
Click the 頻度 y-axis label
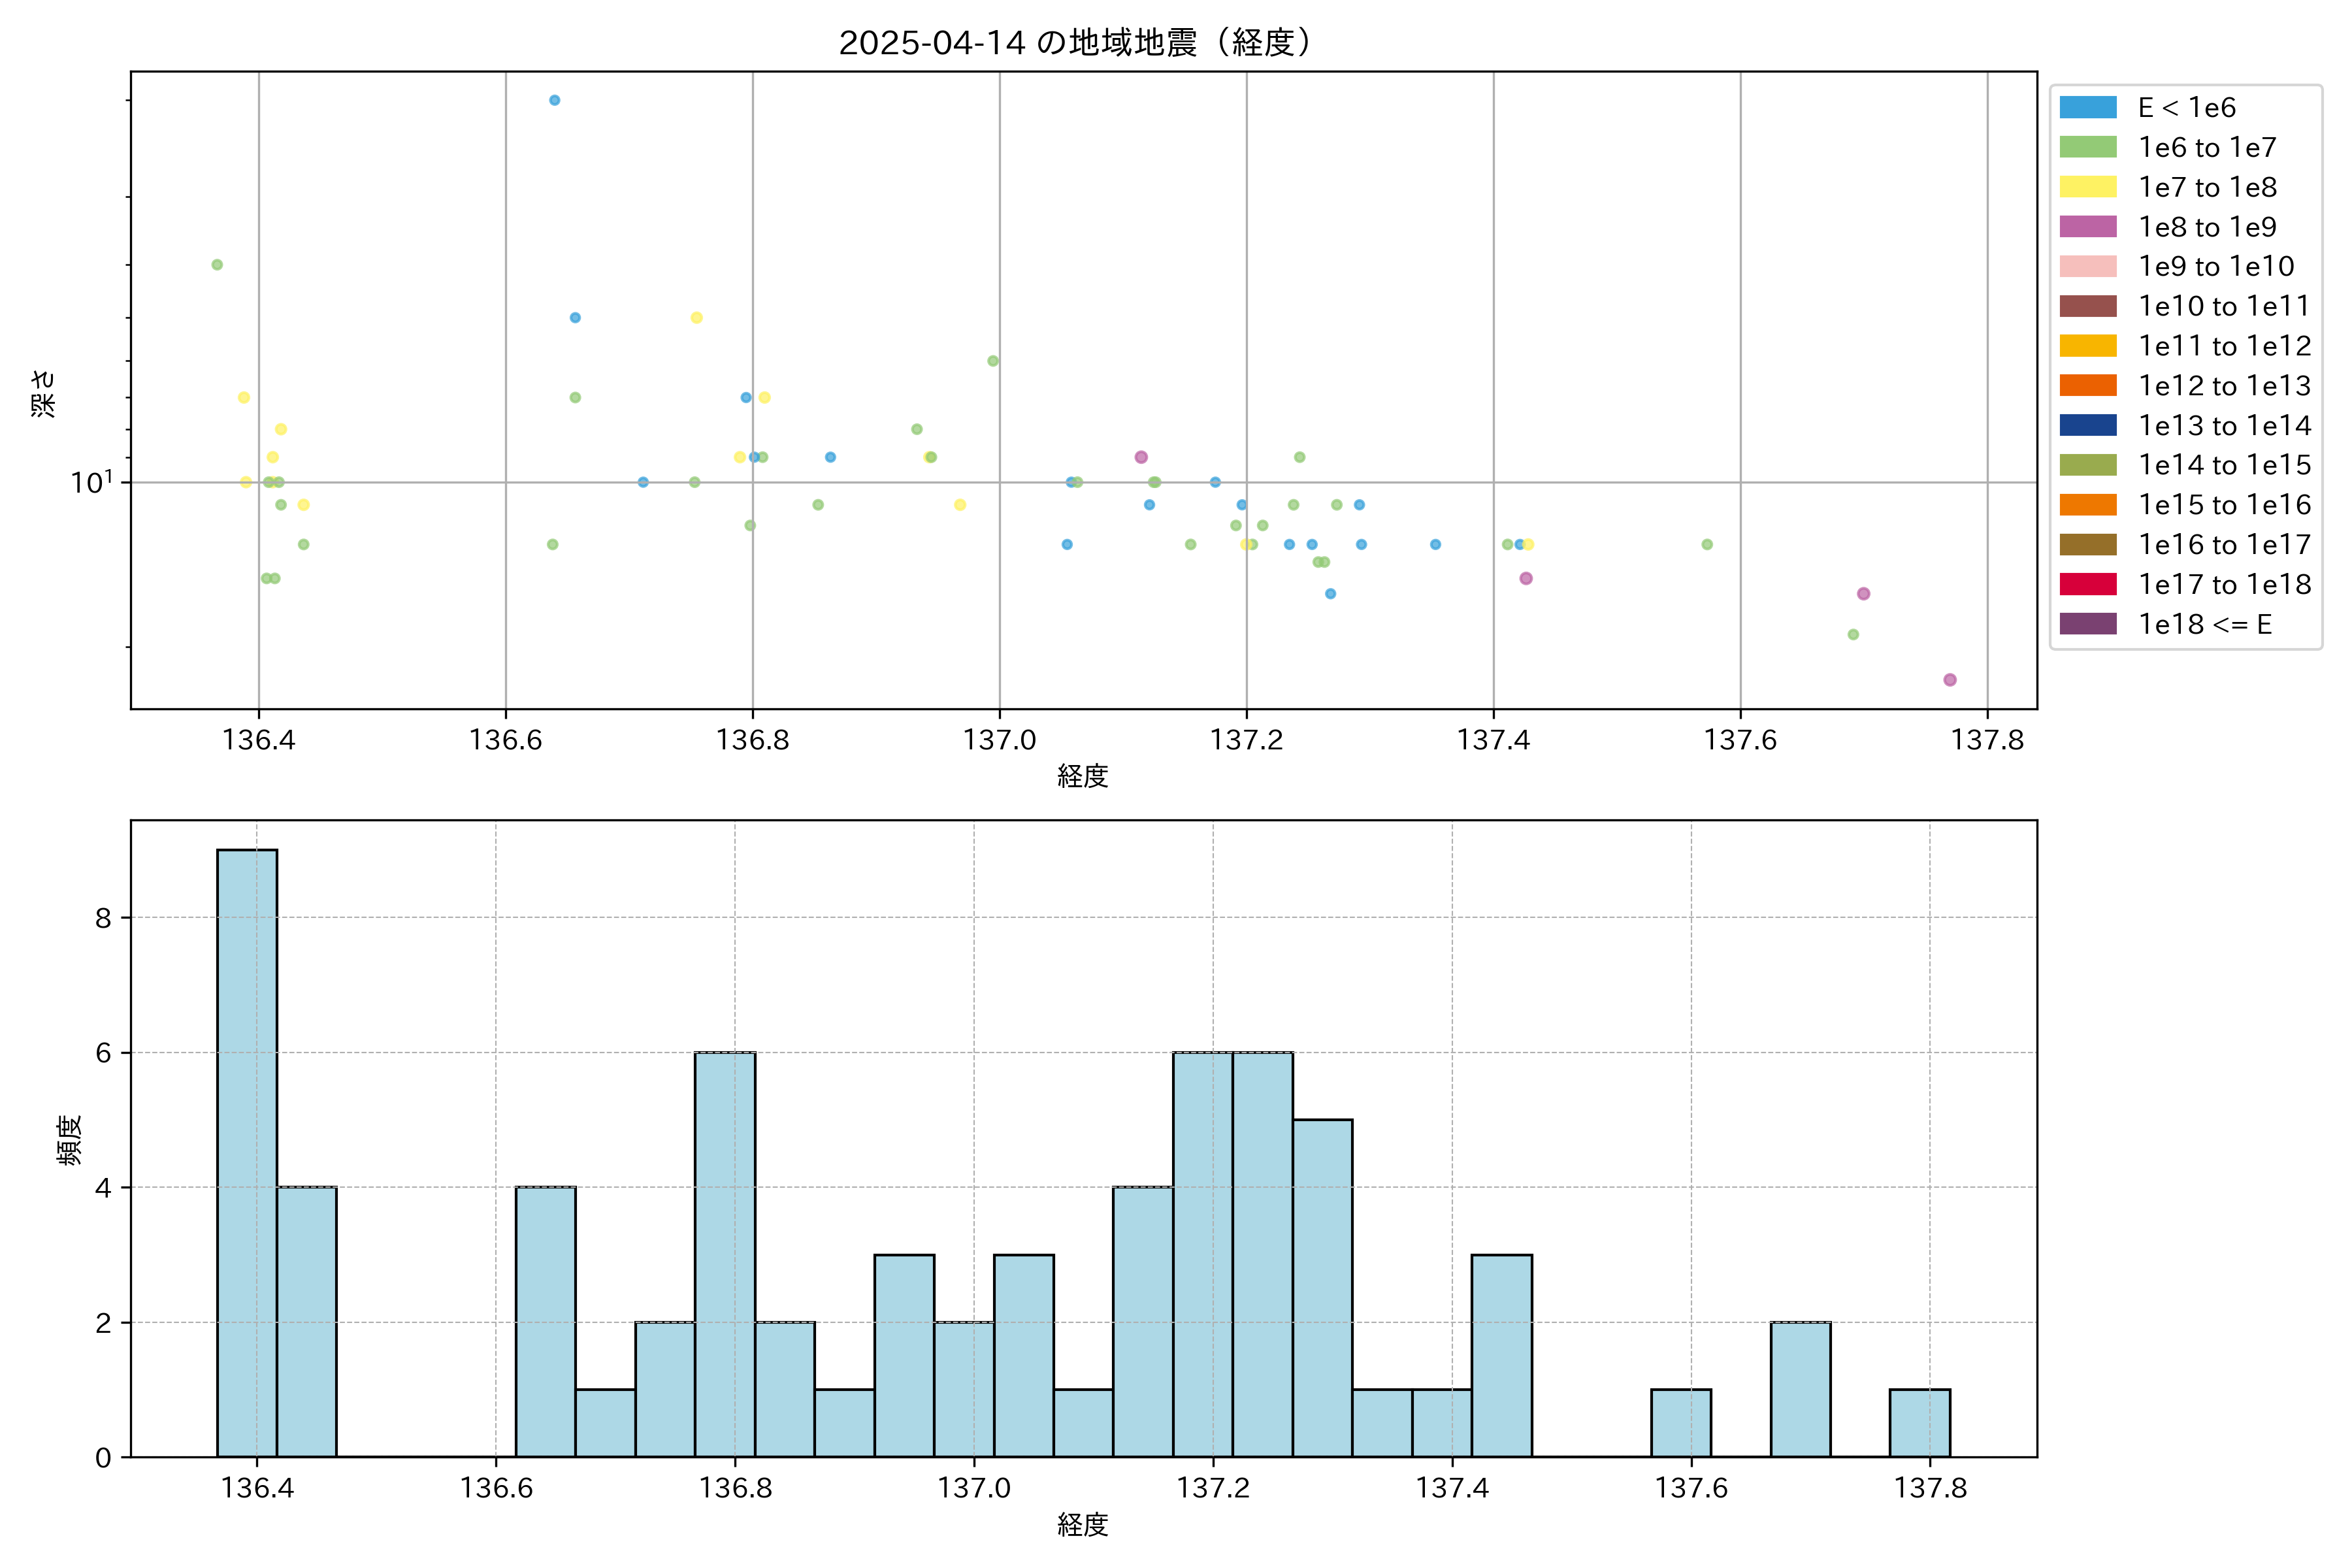pos(69,1140)
